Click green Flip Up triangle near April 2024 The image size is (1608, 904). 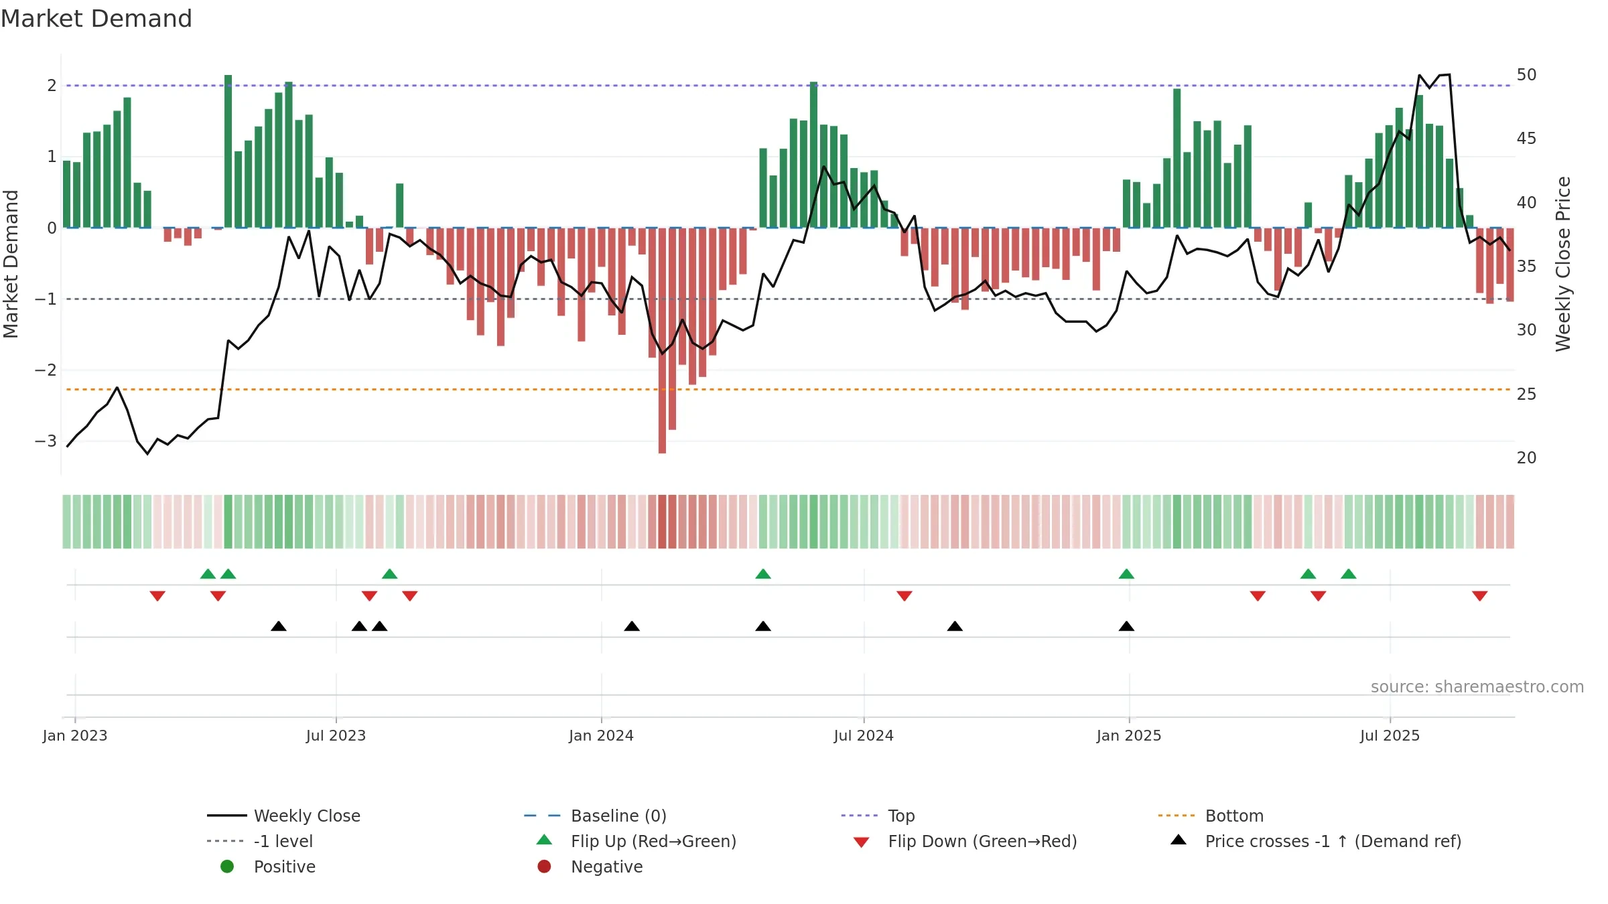tap(763, 574)
